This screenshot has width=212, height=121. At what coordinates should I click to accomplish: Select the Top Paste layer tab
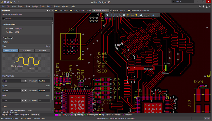click(117, 115)
